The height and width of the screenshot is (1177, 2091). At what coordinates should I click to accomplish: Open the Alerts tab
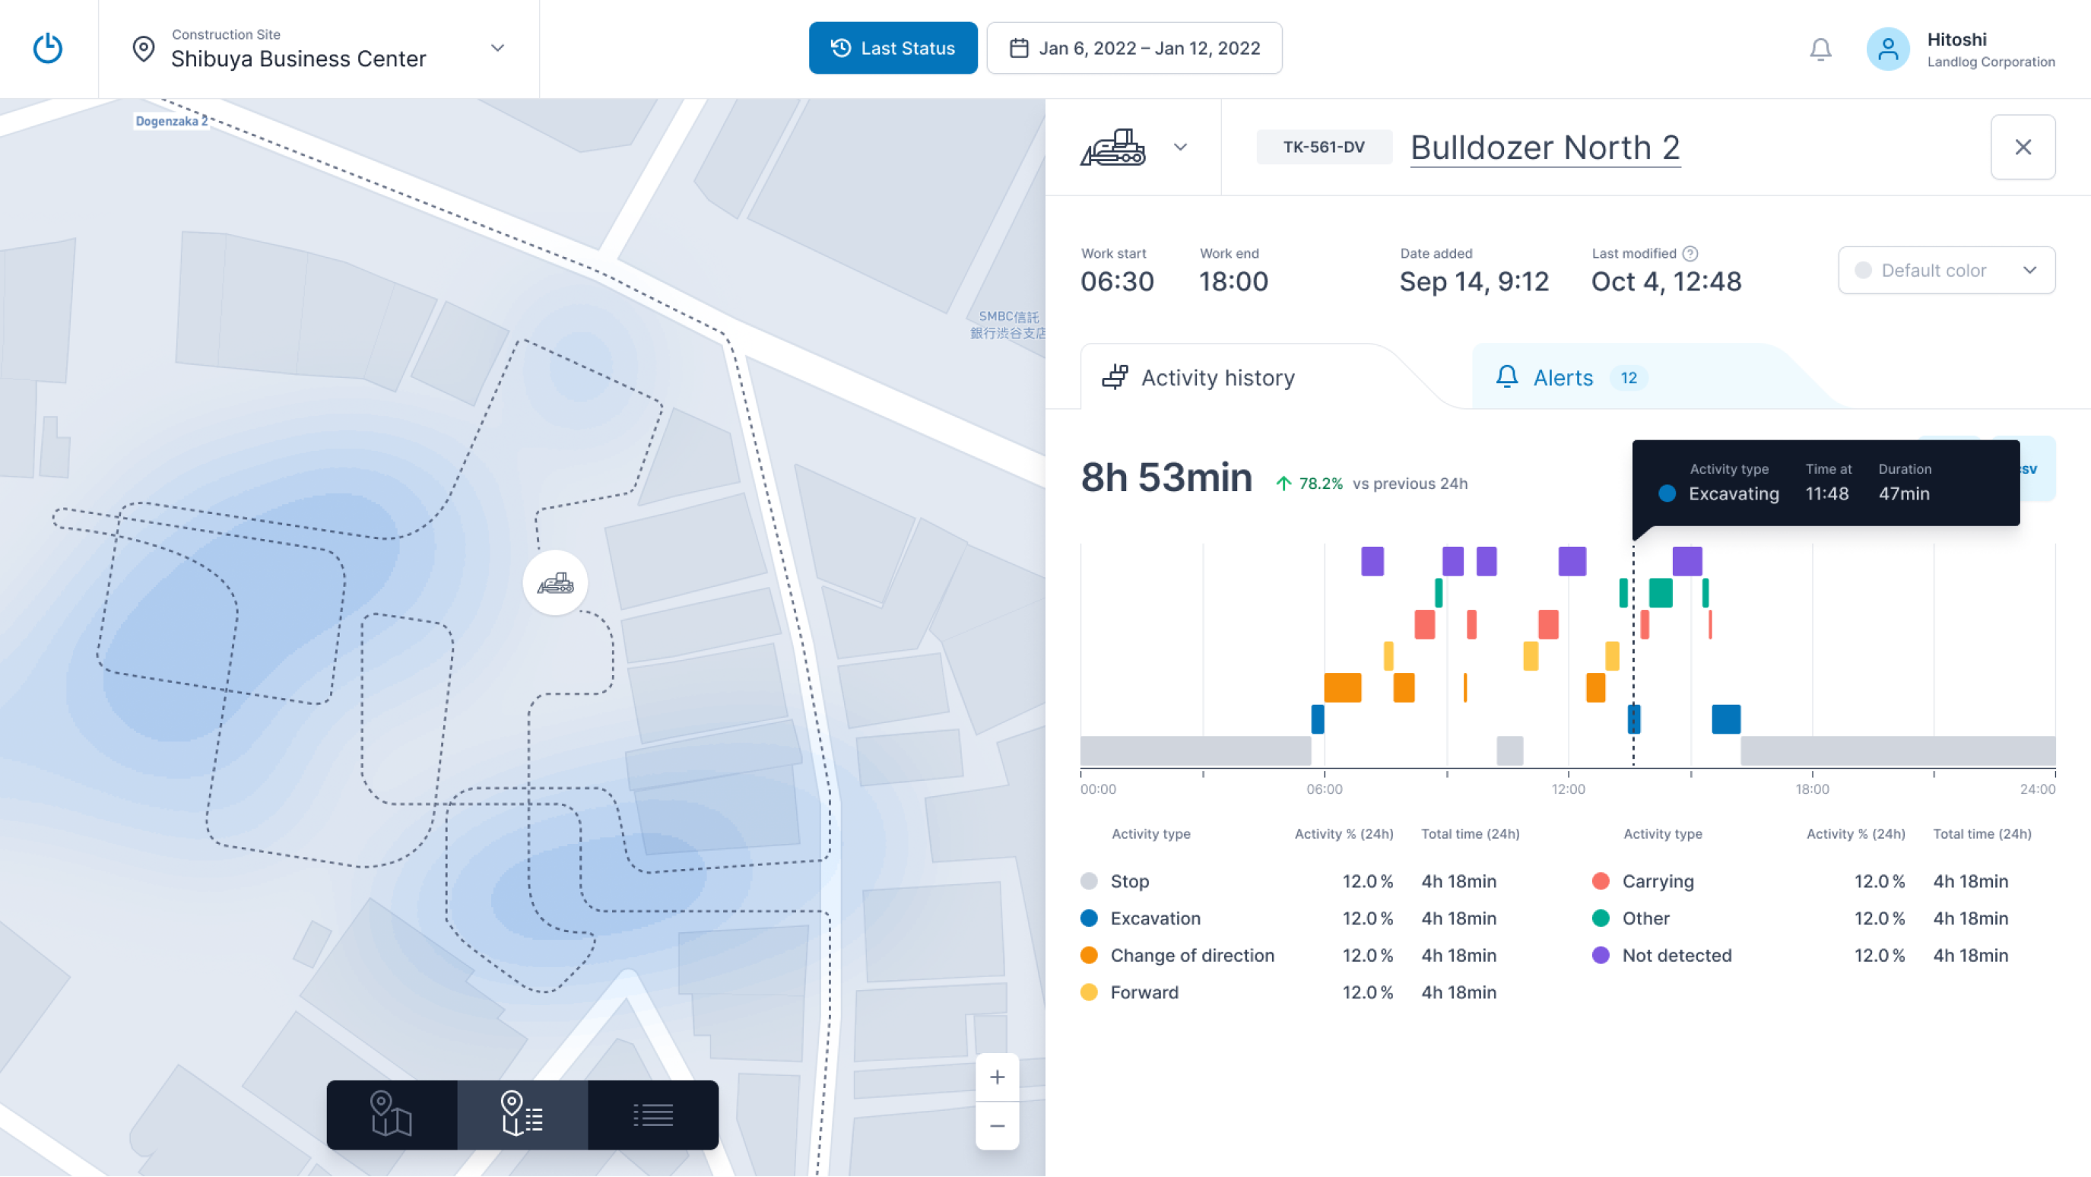click(x=1563, y=377)
